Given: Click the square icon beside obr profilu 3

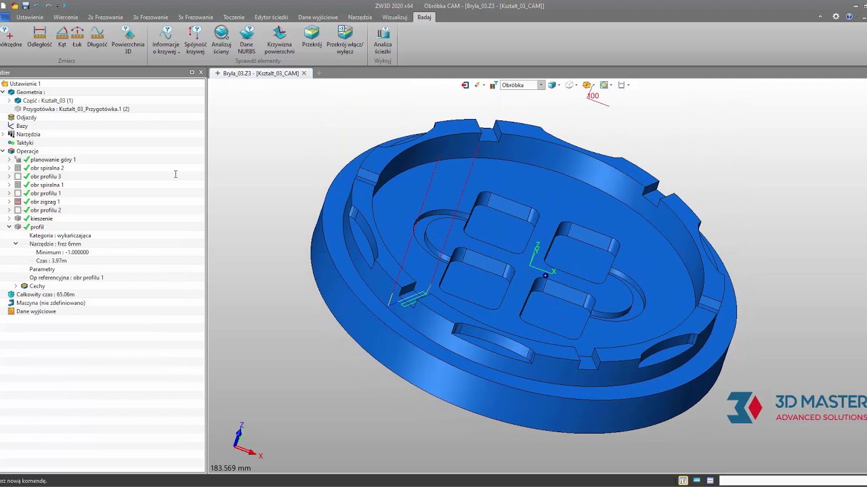Looking at the screenshot, I should pos(18,177).
